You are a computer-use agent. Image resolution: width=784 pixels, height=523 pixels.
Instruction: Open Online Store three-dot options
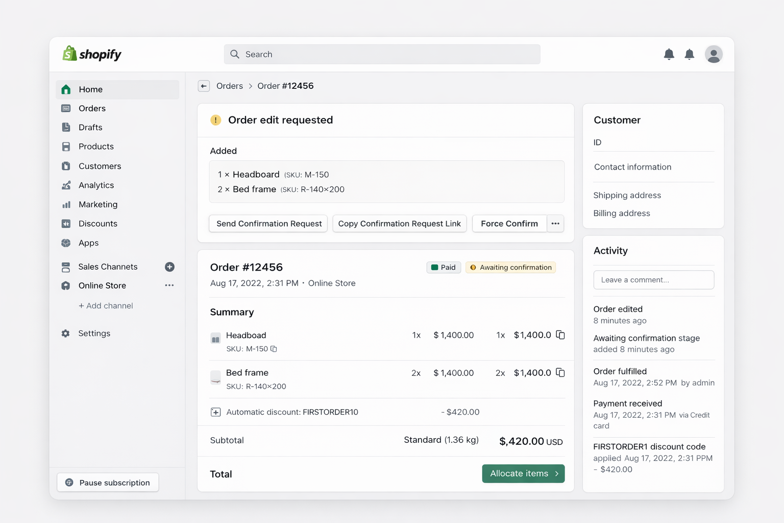coord(169,286)
